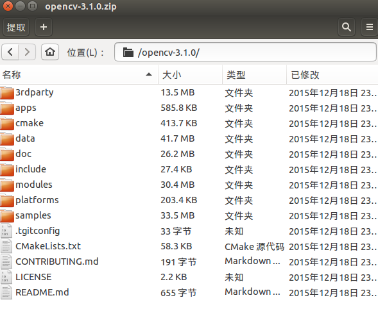
Task: Click the 41.7 MB size value
Action: pos(178,138)
